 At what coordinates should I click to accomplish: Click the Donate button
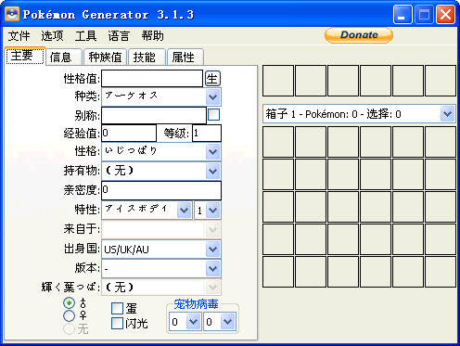click(359, 35)
